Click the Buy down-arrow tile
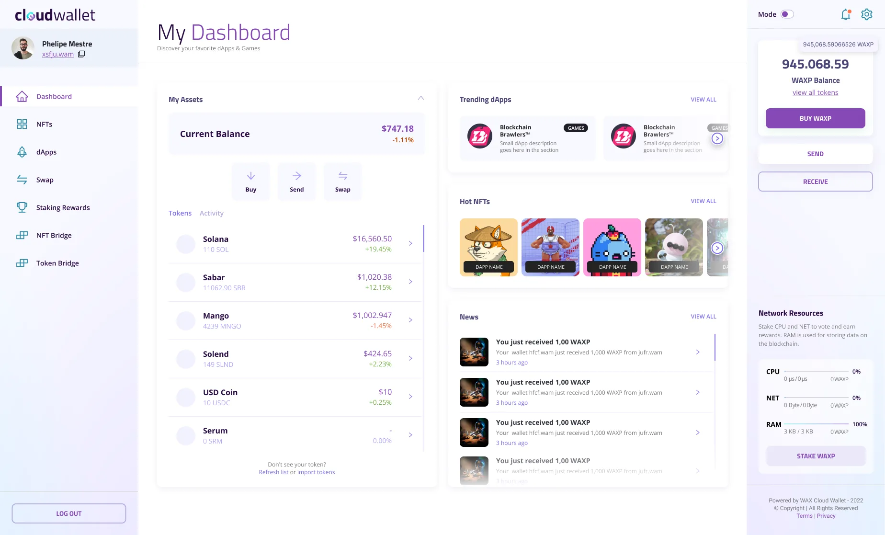The height and width of the screenshot is (535, 885). coord(251,181)
